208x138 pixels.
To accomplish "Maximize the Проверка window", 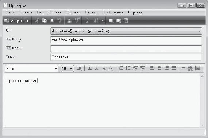I will (x=191, y=5).
